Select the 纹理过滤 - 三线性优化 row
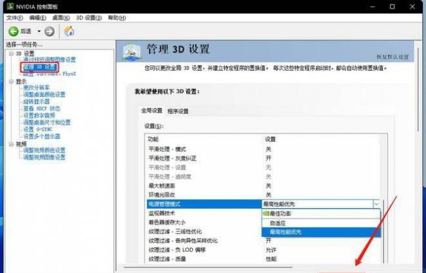This screenshot has width=426, height=273. click(x=204, y=232)
